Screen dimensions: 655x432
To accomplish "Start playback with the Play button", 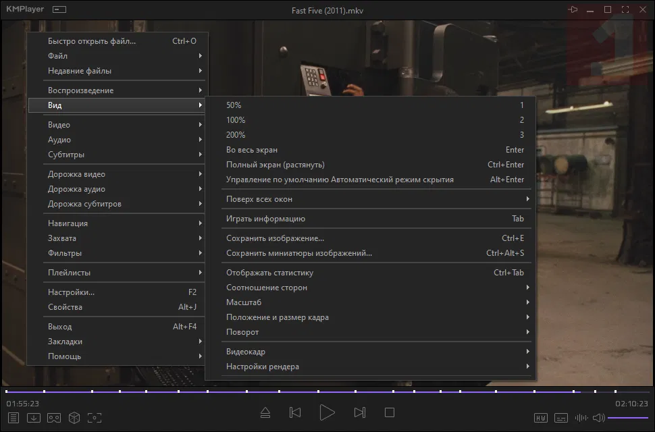I will (x=327, y=412).
